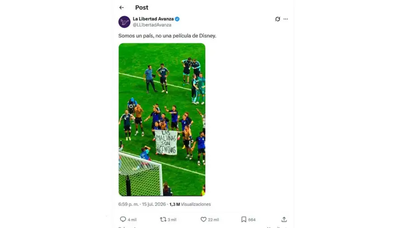The height and width of the screenshot is (228, 407).
Task: View the 1,3 M Visualizaciones stats
Action: click(x=190, y=204)
